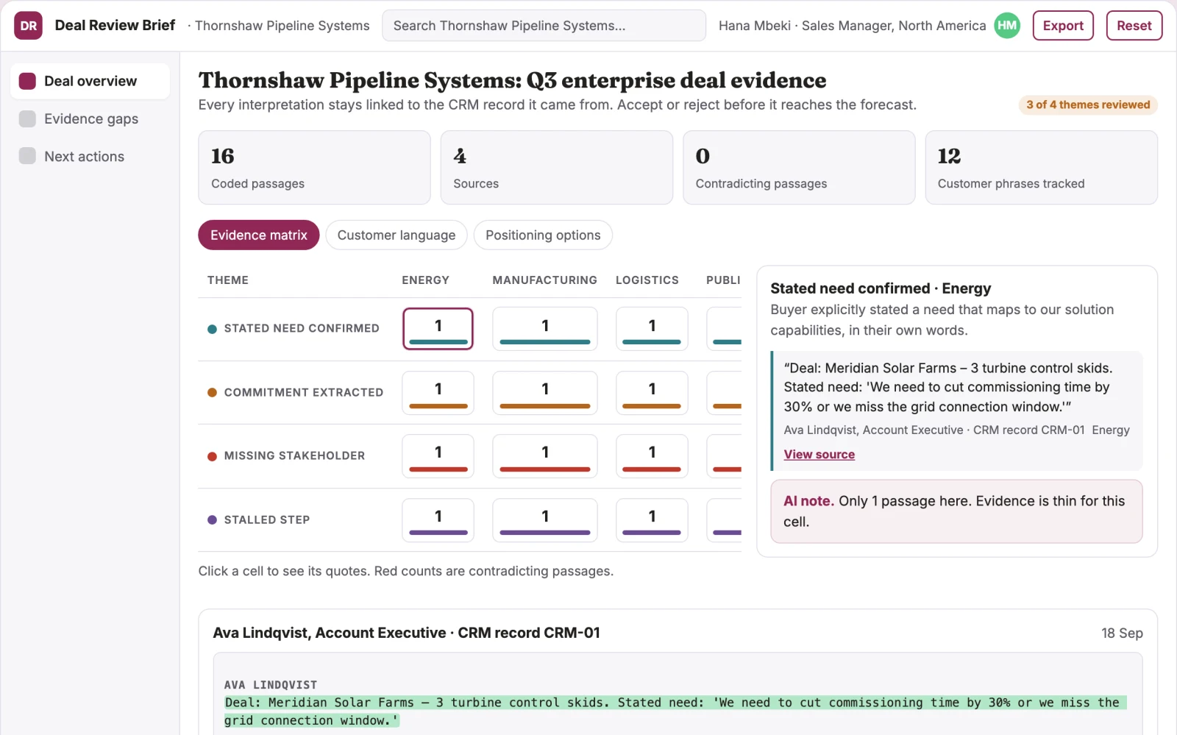Switch to the Positioning options tab
This screenshot has width=1177, height=735.
click(x=543, y=235)
